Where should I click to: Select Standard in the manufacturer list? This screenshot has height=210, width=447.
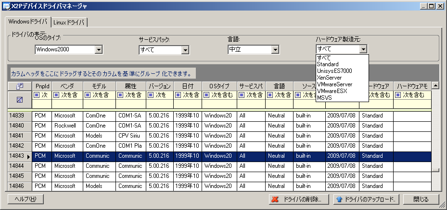(343, 64)
